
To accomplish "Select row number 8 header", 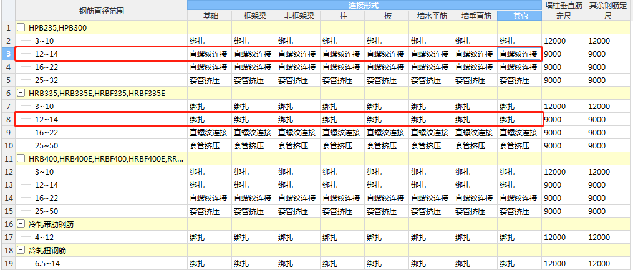I will pos(7,120).
